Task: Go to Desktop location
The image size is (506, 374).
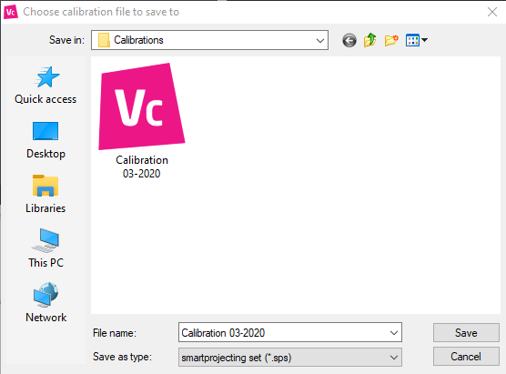Action: click(x=46, y=140)
